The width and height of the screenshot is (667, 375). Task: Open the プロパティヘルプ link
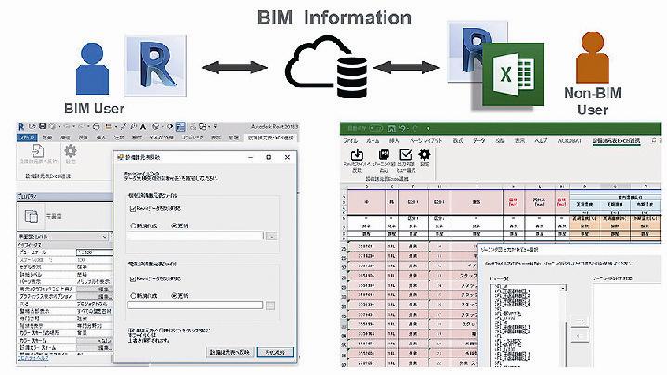click(33, 358)
